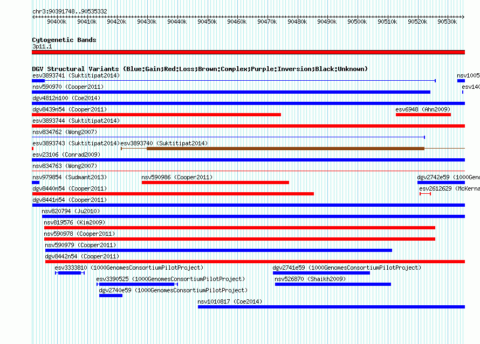Open the dgv2740e59 1000Genomes label
Viewport: 480px width, 344px height.
point(173,290)
